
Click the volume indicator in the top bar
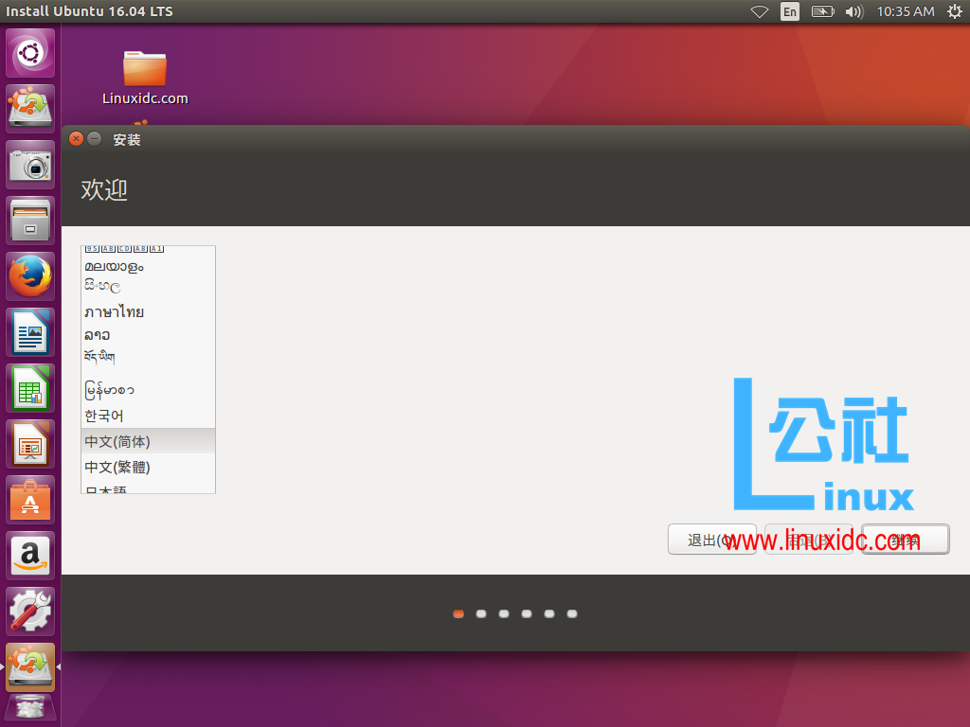click(856, 11)
